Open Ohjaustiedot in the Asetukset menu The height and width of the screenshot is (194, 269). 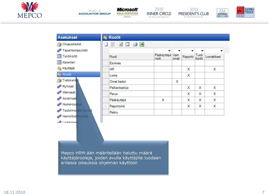tap(72, 44)
